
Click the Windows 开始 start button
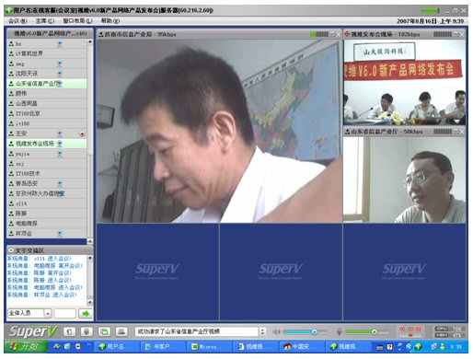point(26,346)
